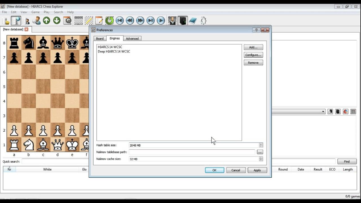Click the database player icon in toolbar
361x203 pixels.
click(27, 21)
